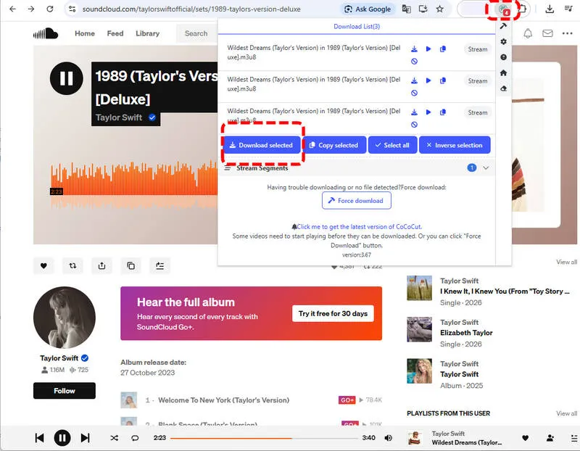This screenshot has height=451, width=580.
Task: Go to SoundCloud logo homepage
Action: point(46,33)
